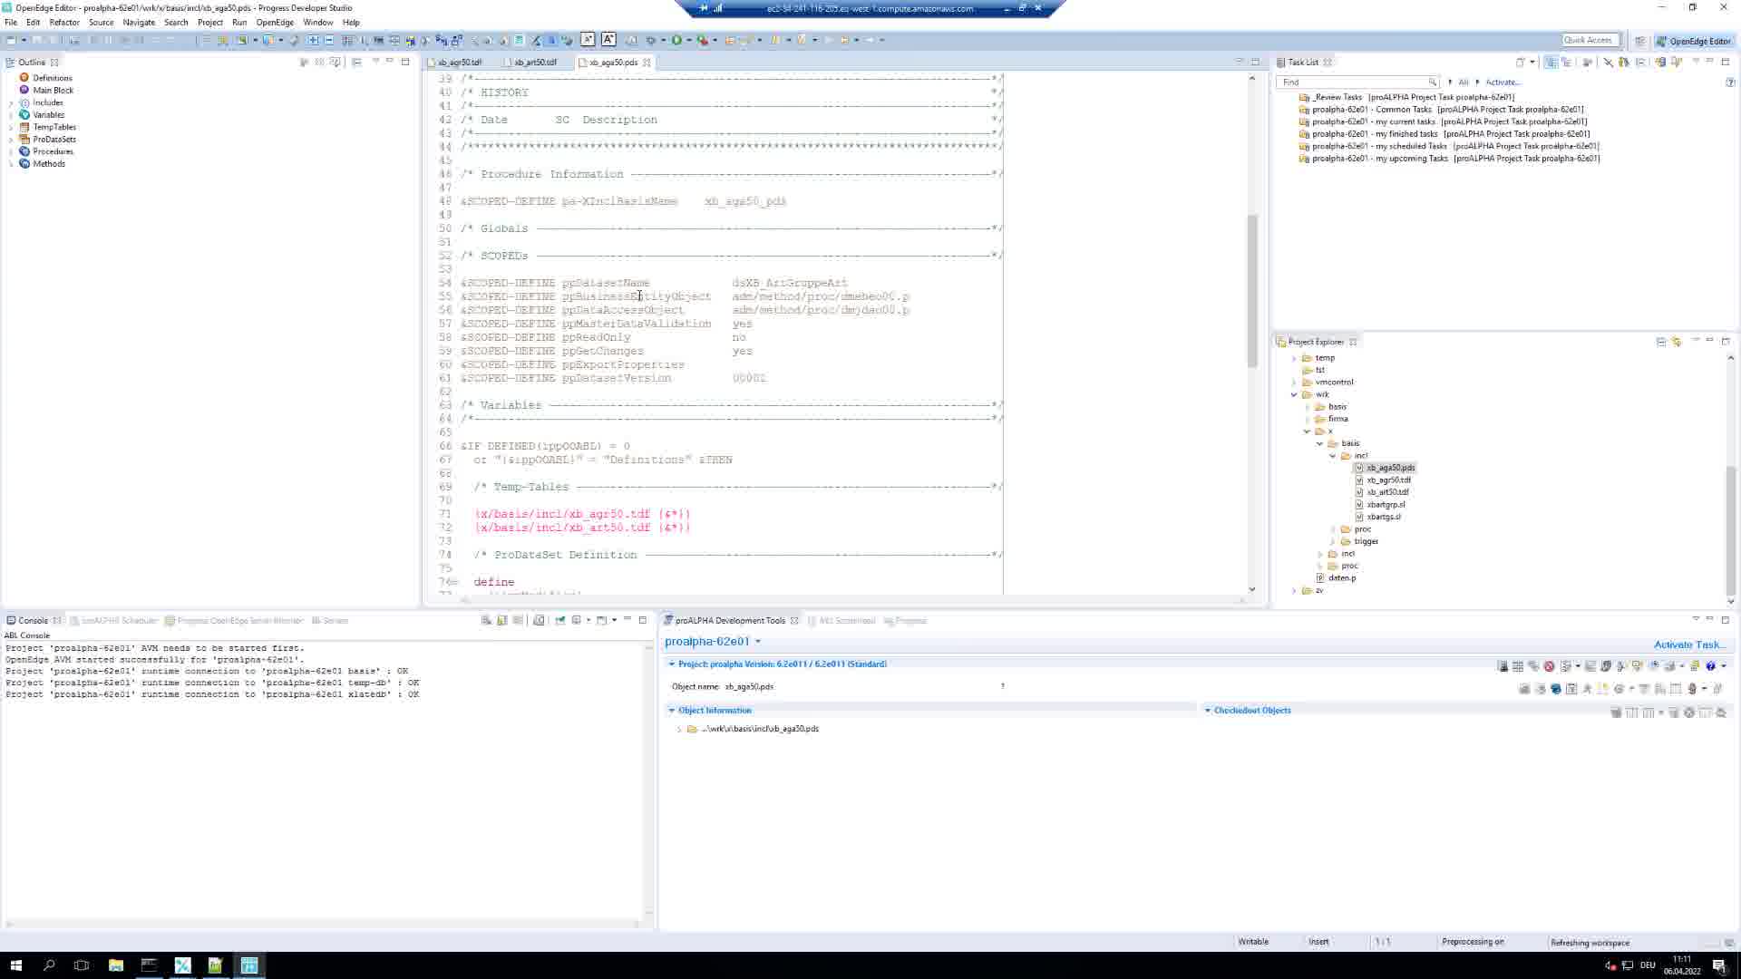Collapse the Object Information section
Image resolution: width=1741 pixels, height=979 pixels.
(672, 711)
